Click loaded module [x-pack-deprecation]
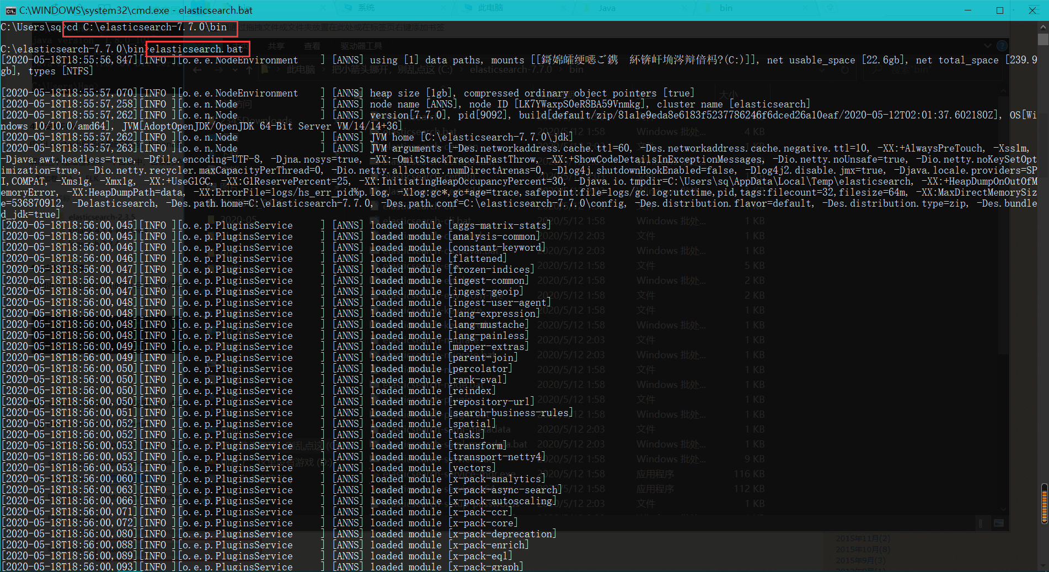Viewport: 1049px width, 572px height. [463, 534]
